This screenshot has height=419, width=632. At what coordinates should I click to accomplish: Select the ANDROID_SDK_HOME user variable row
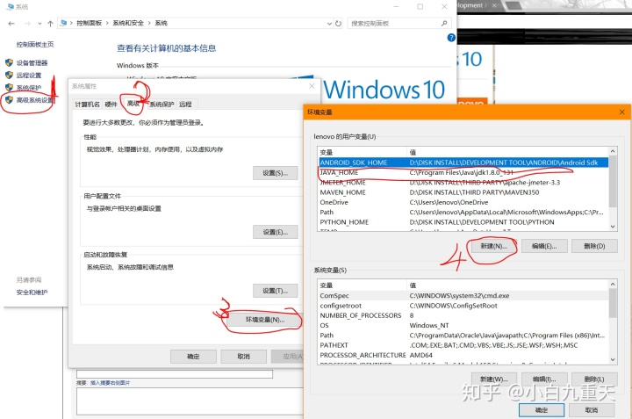[463, 163]
